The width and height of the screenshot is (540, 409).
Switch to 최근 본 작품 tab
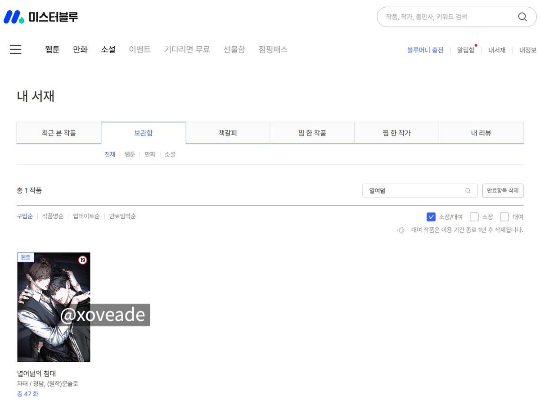pos(58,133)
